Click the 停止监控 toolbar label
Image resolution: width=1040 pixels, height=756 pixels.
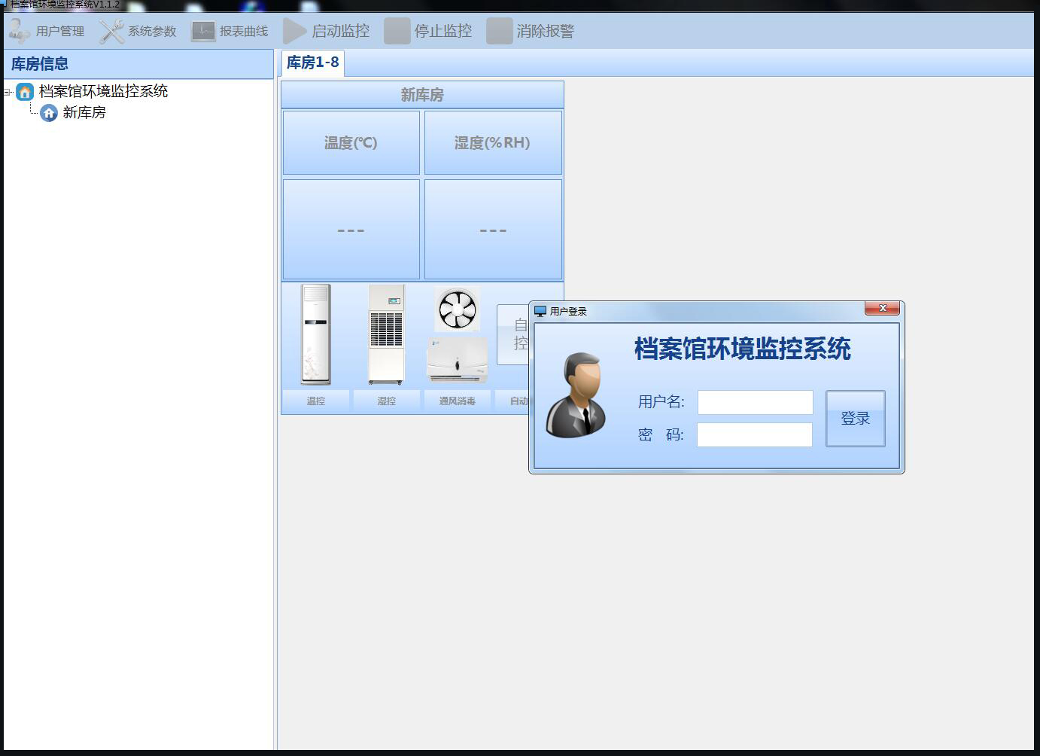coord(443,31)
